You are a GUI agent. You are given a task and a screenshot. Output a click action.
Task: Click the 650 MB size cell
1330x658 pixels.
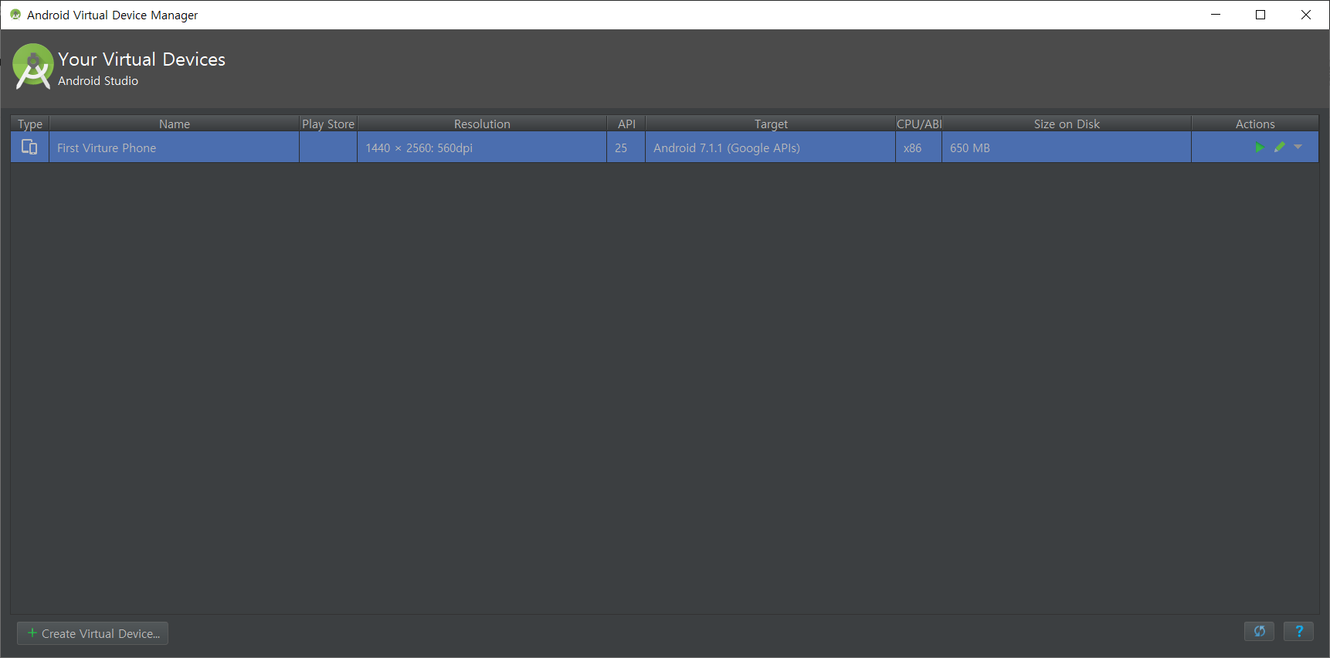coord(1067,148)
